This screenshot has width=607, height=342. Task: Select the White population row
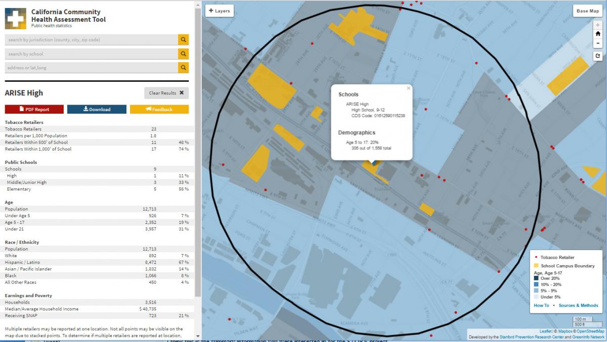pos(97,256)
